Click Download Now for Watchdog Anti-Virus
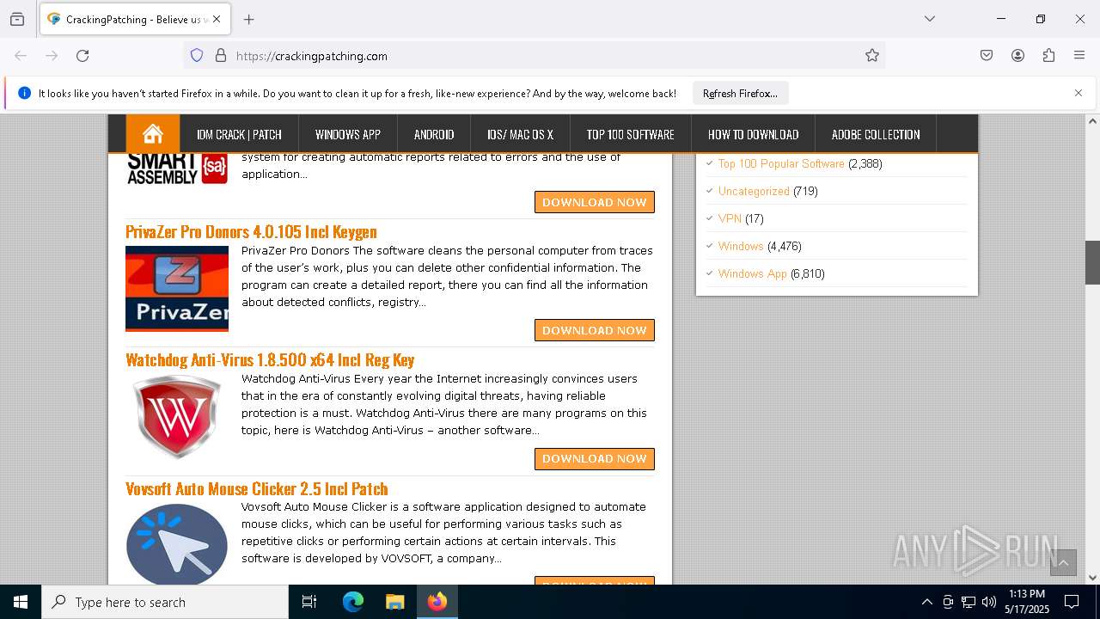1100x619 pixels. click(595, 459)
